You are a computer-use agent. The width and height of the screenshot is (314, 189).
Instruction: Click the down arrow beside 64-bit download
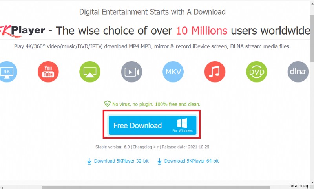point(159,161)
